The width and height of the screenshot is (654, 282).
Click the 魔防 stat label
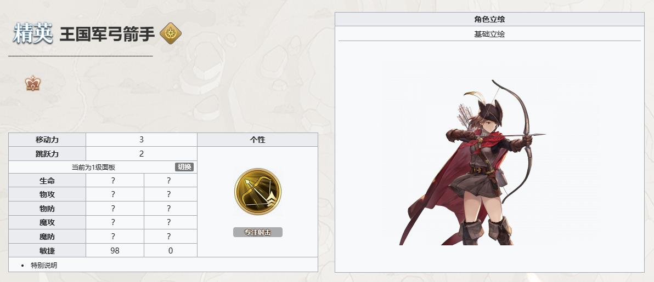(x=47, y=237)
